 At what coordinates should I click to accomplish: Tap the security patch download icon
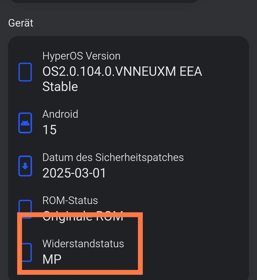tap(25, 166)
